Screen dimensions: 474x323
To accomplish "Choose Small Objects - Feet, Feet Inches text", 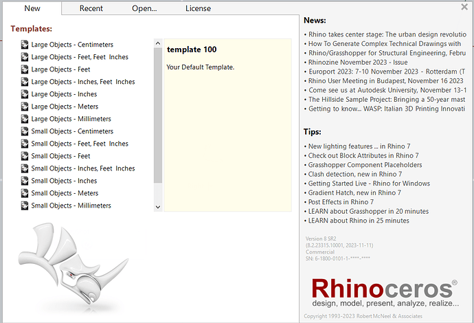I will [80, 144].
